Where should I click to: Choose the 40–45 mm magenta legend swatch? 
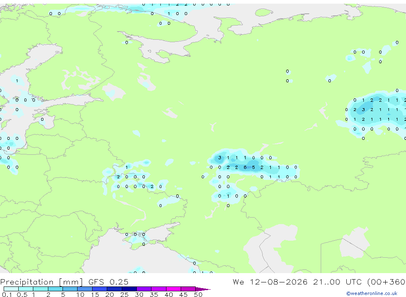[173, 289]
